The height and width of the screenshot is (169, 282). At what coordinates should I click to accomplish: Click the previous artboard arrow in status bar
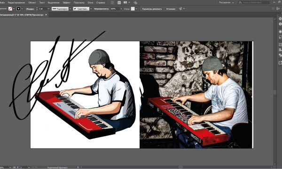tap(17, 168)
